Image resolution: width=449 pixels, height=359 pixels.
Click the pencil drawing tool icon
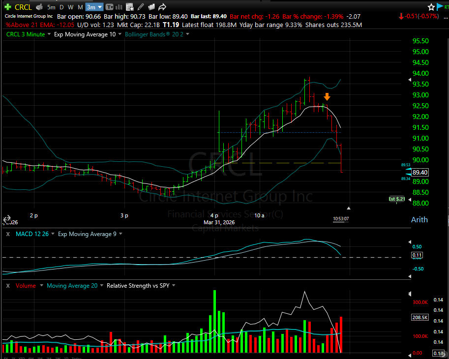[x=141, y=7]
